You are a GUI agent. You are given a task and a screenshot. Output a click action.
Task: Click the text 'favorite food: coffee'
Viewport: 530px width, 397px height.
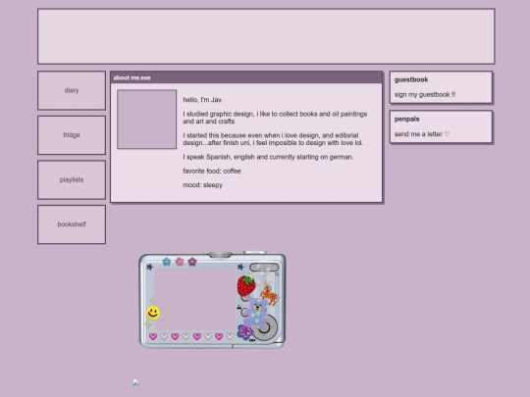coord(212,172)
